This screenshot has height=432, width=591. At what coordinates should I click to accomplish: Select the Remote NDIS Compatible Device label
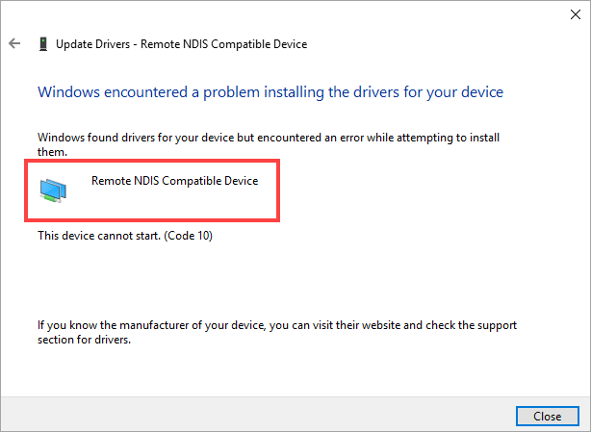(x=174, y=180)
